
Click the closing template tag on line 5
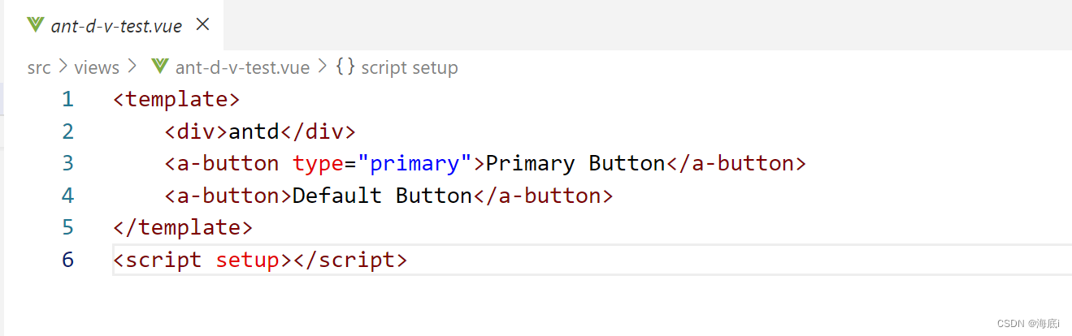coord(183,228)
